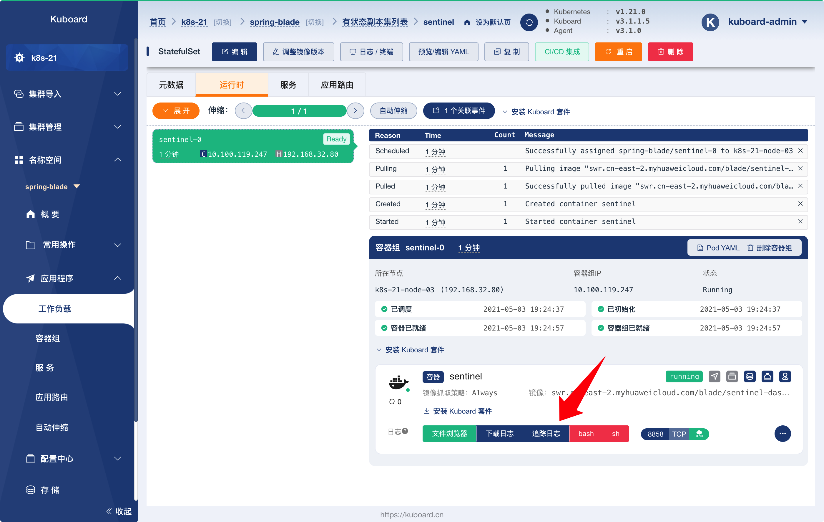Dismiss the Started event row

[800, 221]
